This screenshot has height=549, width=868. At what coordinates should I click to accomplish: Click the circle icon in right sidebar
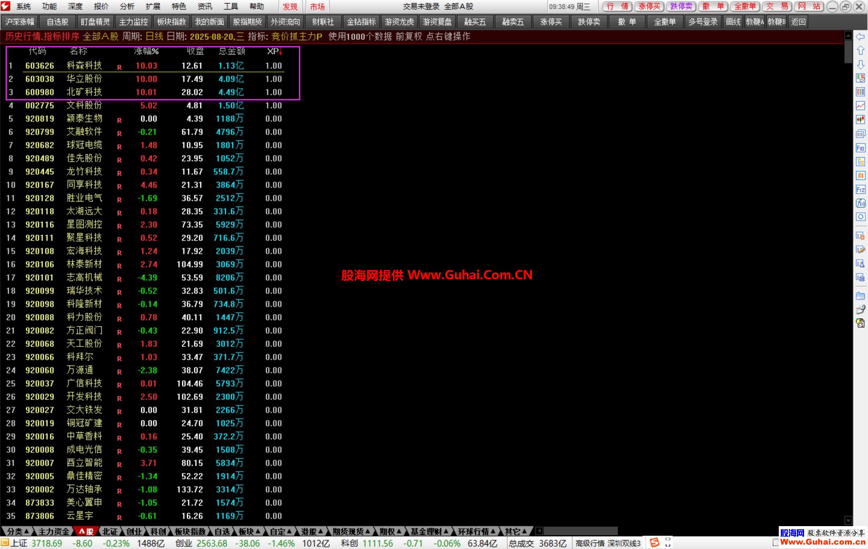pyautogui.click(x=860, y=217)
